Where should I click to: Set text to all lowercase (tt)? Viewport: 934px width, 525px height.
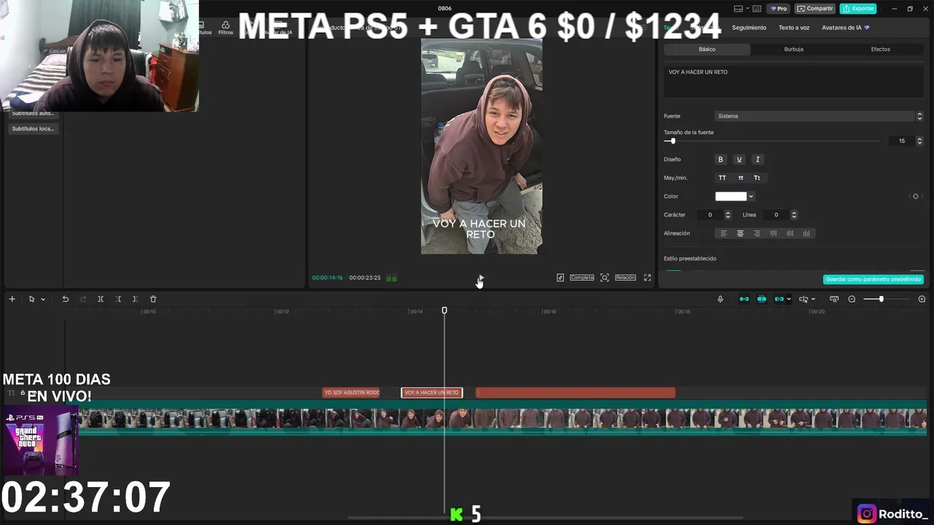tap(741, 178)
